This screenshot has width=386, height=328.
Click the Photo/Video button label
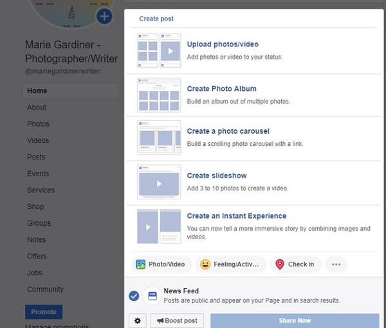click(x=167, y=264)
